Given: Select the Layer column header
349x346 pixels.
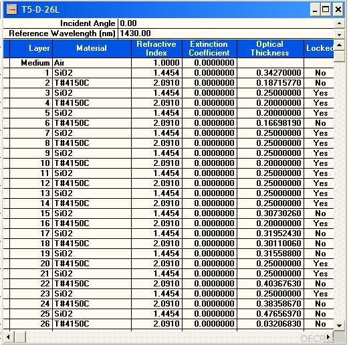Looking at the screenshot, I should coord(31,48).
